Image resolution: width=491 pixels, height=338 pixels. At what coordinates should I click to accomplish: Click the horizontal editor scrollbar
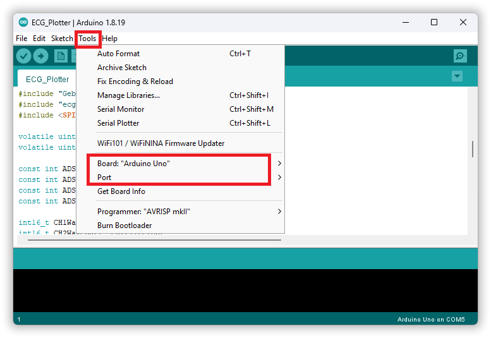coord(154,240)
